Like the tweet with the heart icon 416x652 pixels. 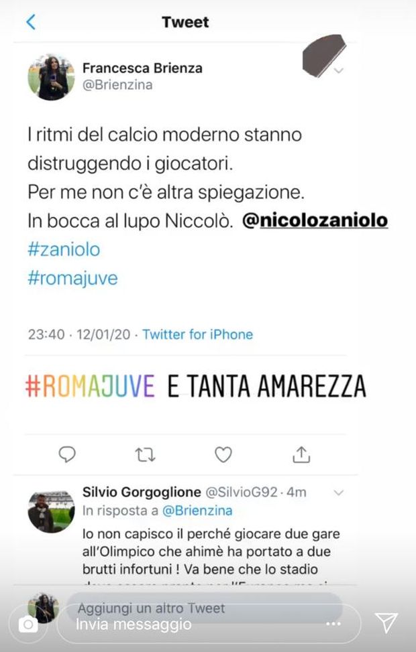pyautogui.click(x=223, y=454)
